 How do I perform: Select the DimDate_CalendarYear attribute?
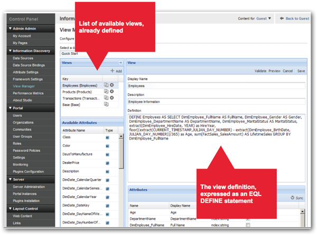click(x=79, y=197)
